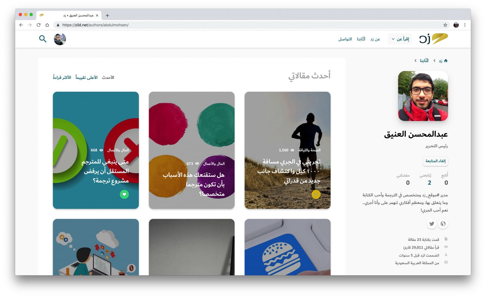Open the user avatar menu in header
Image resolution: width=486 pixels, height=297 pixels.
pos(60,39)
